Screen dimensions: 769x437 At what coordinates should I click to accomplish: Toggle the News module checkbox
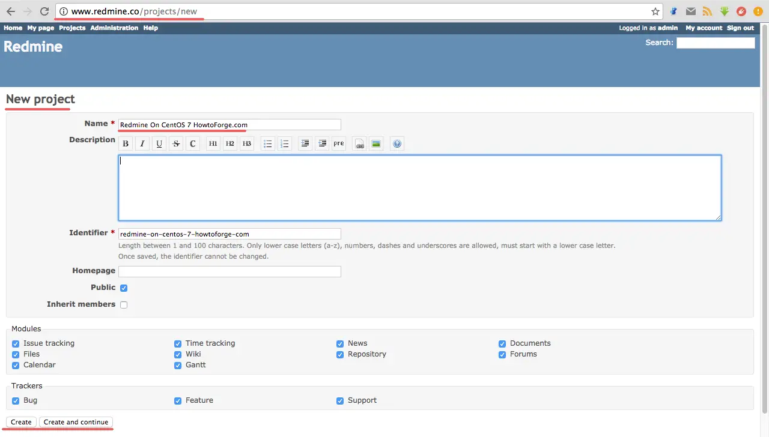click(340, 344)
